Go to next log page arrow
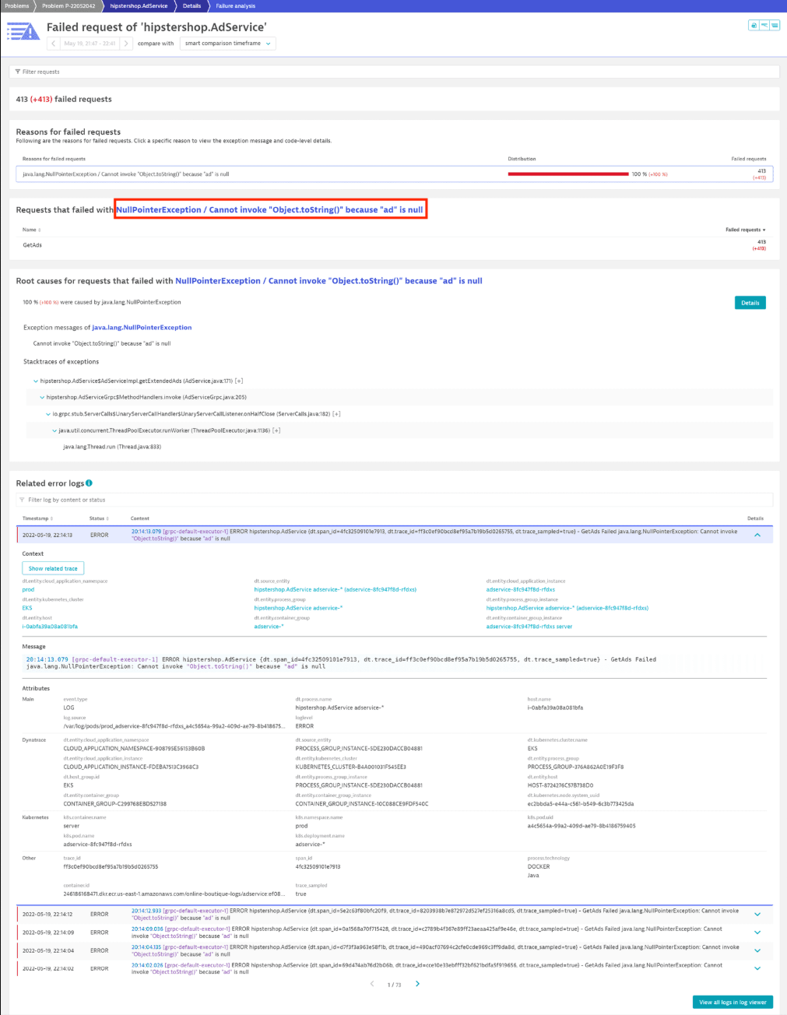 coord(417,984)
